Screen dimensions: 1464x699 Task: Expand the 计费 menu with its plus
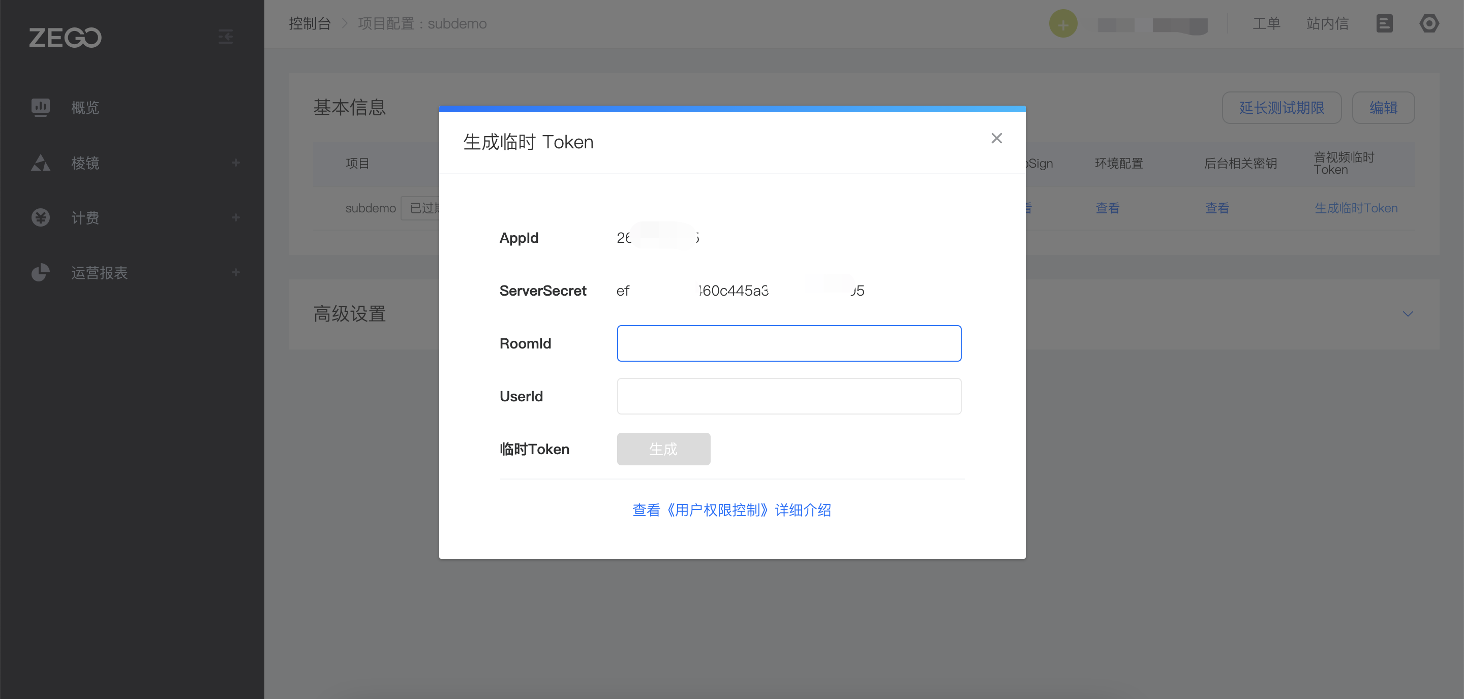(x=235, y=217)
